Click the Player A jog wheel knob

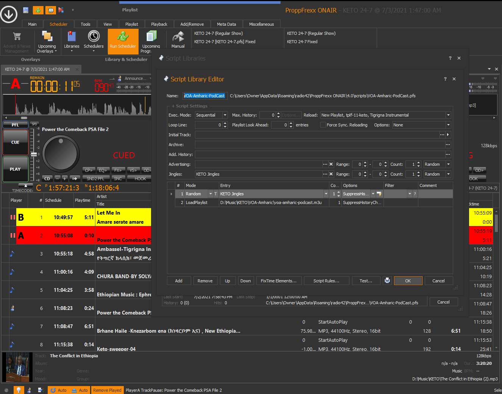tap(61, 154)
